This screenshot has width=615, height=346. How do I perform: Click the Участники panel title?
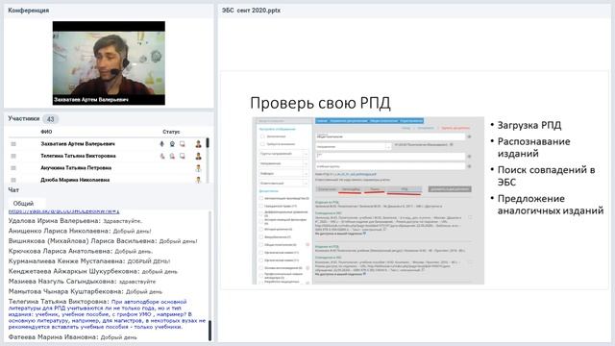click(x=23, y=118)
